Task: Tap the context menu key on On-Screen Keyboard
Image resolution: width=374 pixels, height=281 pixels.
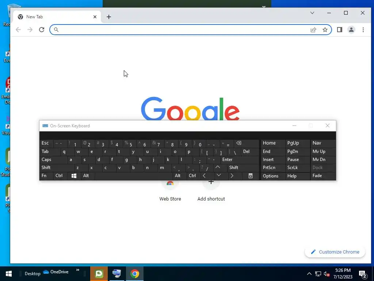Action: point(251,176)
